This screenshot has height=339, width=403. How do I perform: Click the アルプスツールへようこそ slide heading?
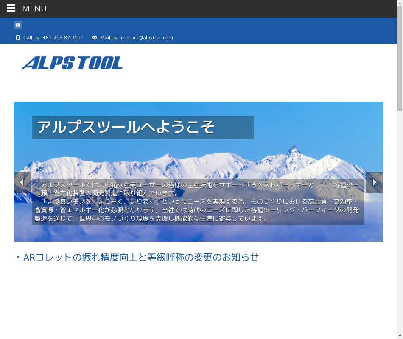tap(143, 127)
